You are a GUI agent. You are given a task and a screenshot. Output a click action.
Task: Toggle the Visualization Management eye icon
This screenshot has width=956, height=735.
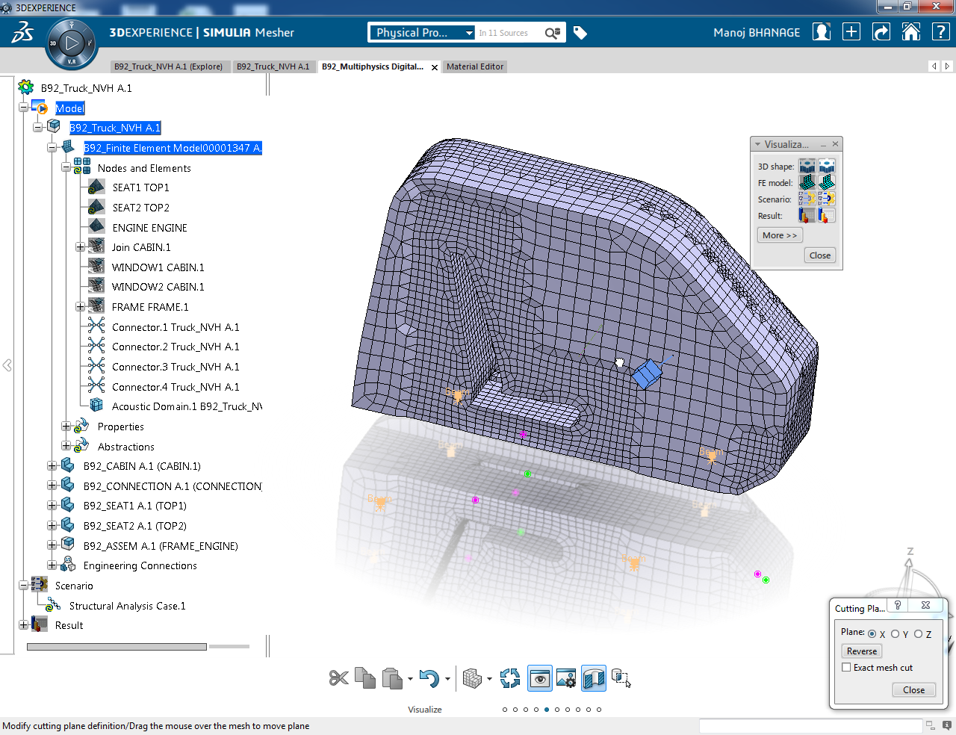click(539, 678)
